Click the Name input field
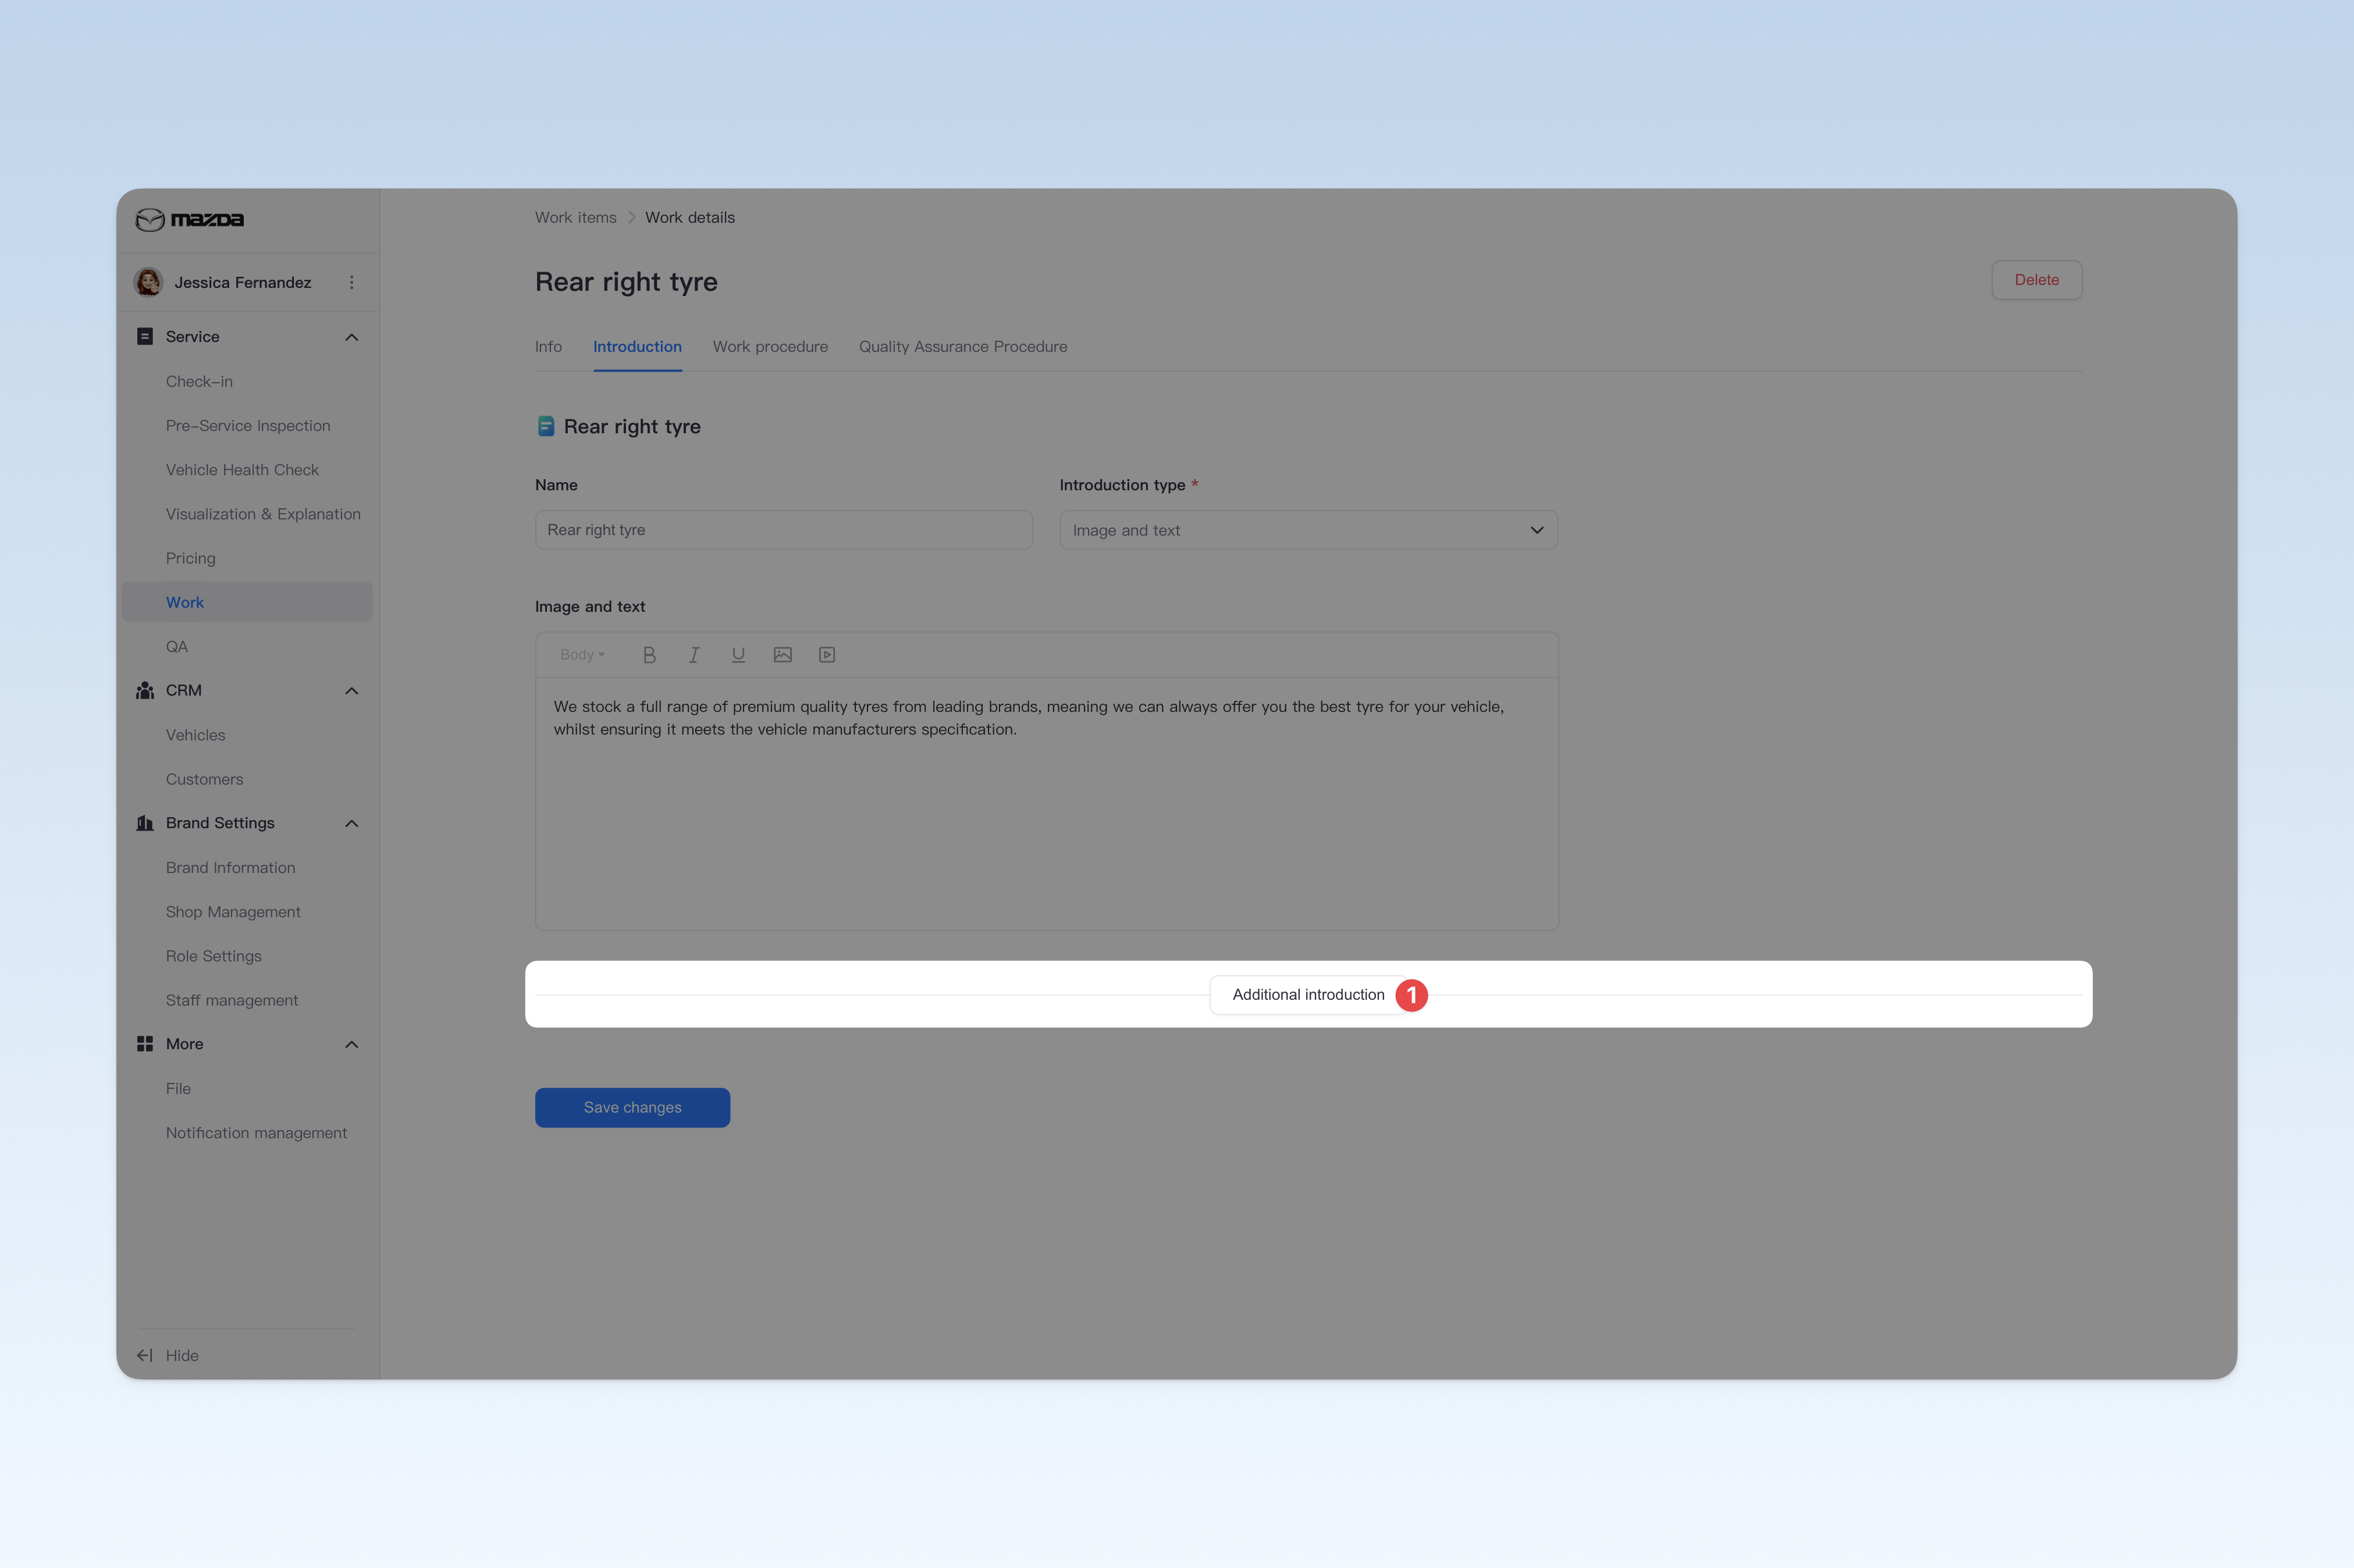2354x1568 pixels. 783,530
